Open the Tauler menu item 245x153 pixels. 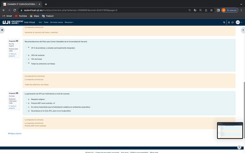pyautogui.click(x=46, y=22)
